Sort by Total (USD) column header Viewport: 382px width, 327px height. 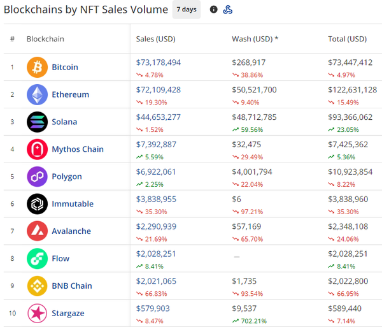point(347,39)
